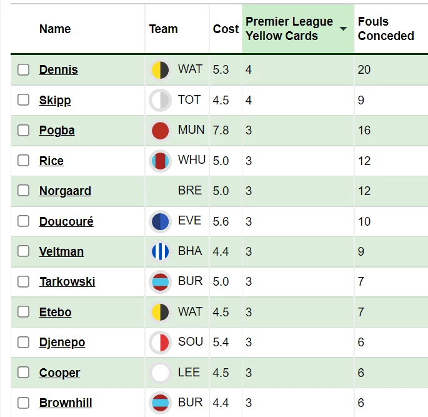Open the Etebo player link
The image size is (428, 417).
tap(56, 312)
